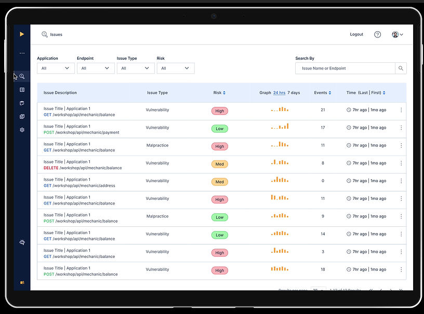
Task: Click the eye monitoring icon in sidebar
Action: [x=22, y=242]
